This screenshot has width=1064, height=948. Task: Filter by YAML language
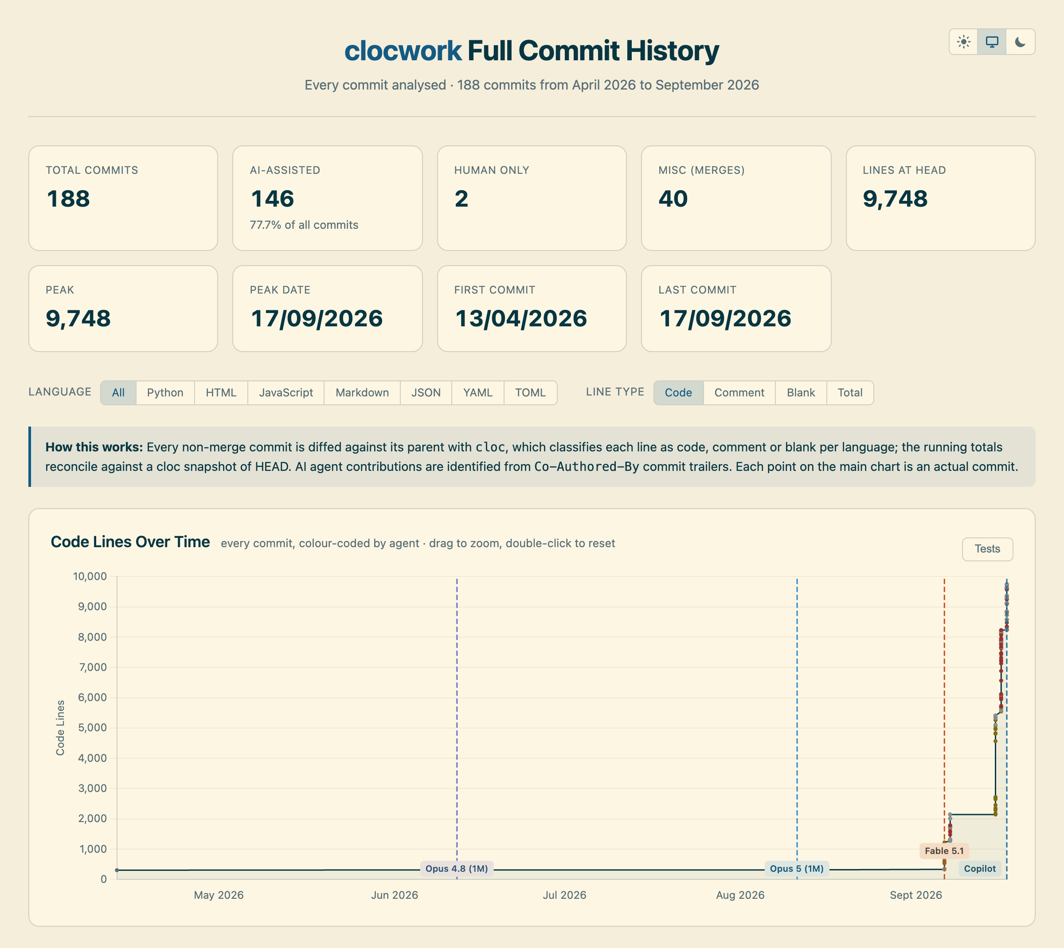(477, 393)
